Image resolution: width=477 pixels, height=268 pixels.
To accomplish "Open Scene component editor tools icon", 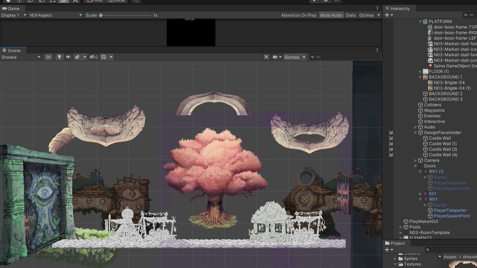I will tap(266, 57).
